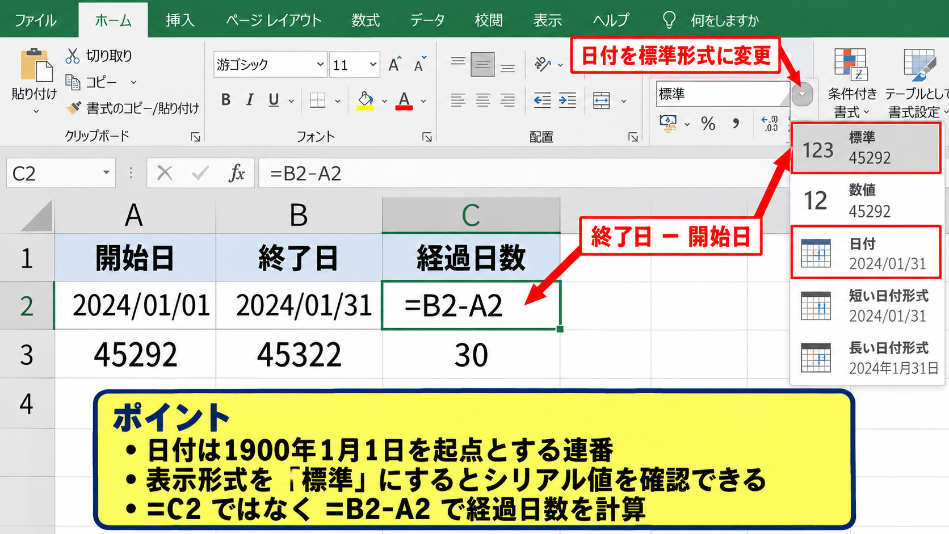Click the cell borders icon

(317, 101)
